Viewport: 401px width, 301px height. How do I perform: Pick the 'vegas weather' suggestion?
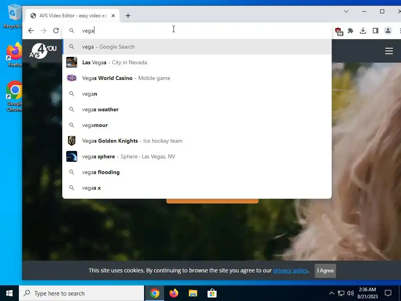197,110
